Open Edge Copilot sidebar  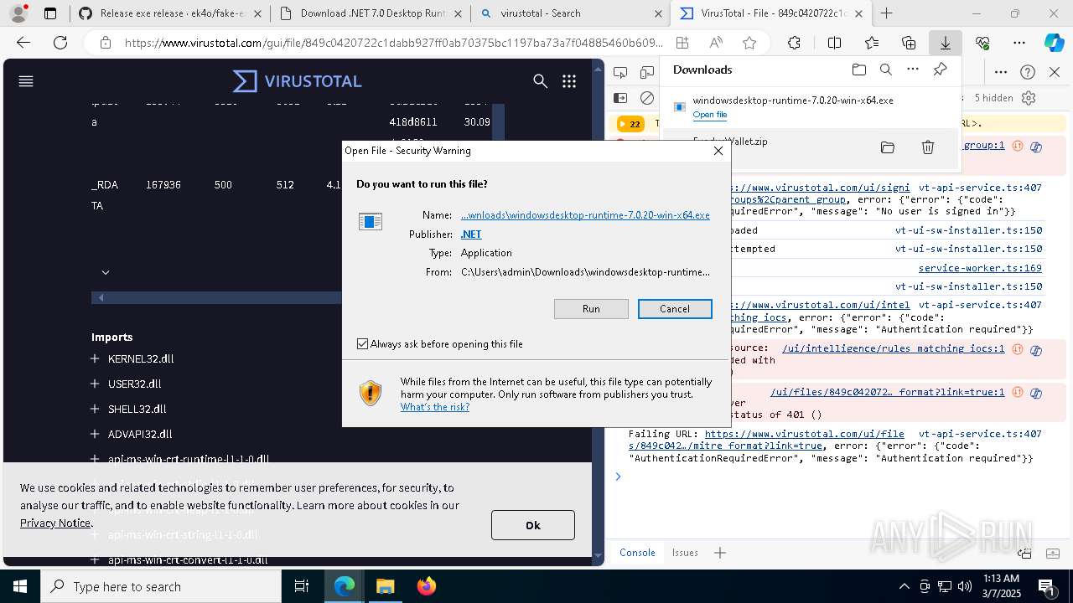[1054, 44]
